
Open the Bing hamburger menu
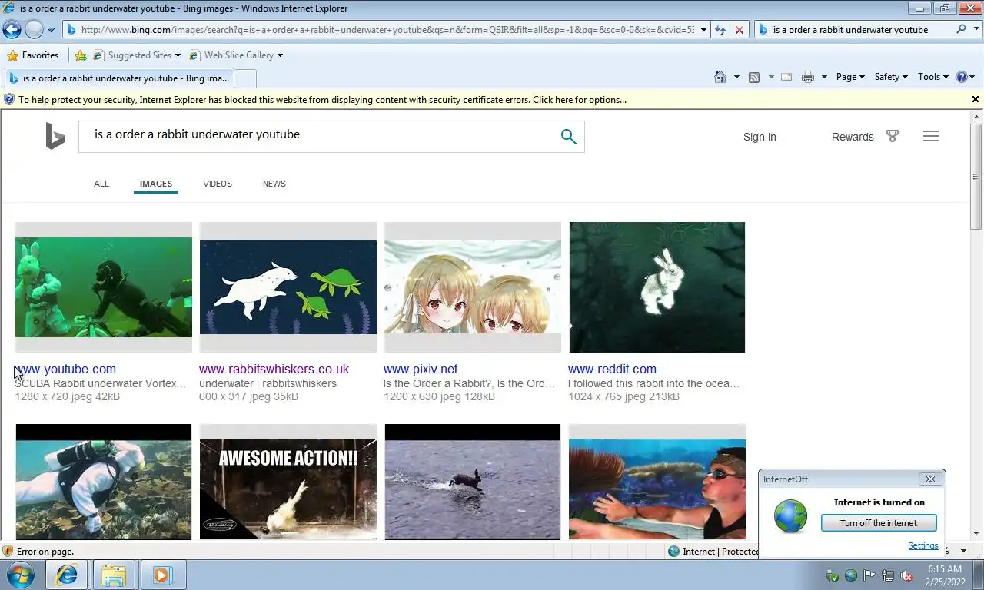pos(931,136)
